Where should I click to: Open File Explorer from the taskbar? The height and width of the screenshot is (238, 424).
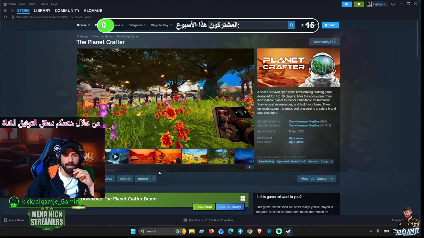coord(192,231)
